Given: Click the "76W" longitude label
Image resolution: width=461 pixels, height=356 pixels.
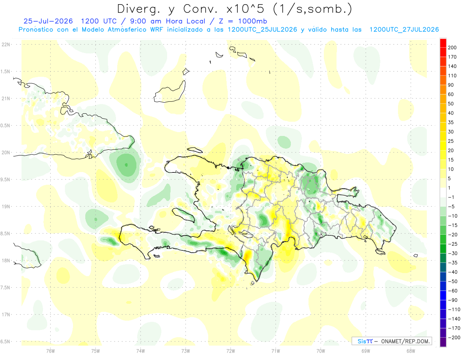Looking at the screenshot, I should point(50,351).
